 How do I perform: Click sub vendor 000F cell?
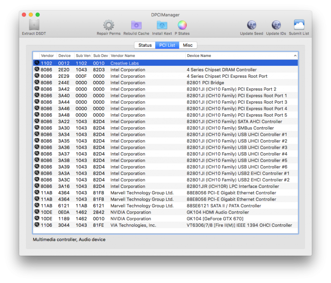pos(81,76)
